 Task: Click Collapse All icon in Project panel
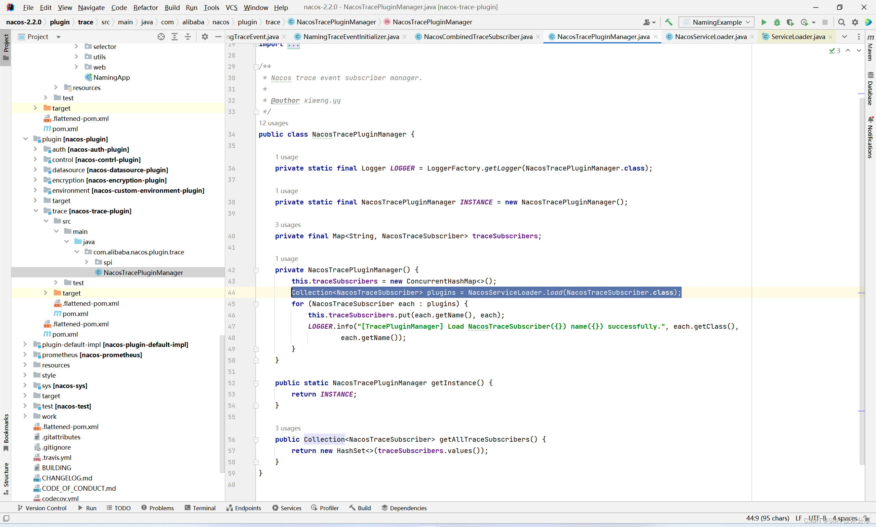188,37
